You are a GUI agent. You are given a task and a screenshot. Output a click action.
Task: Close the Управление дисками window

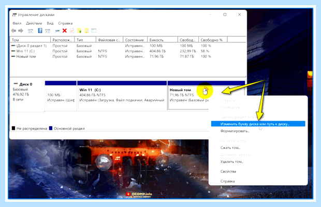click(x=239, y=14)
